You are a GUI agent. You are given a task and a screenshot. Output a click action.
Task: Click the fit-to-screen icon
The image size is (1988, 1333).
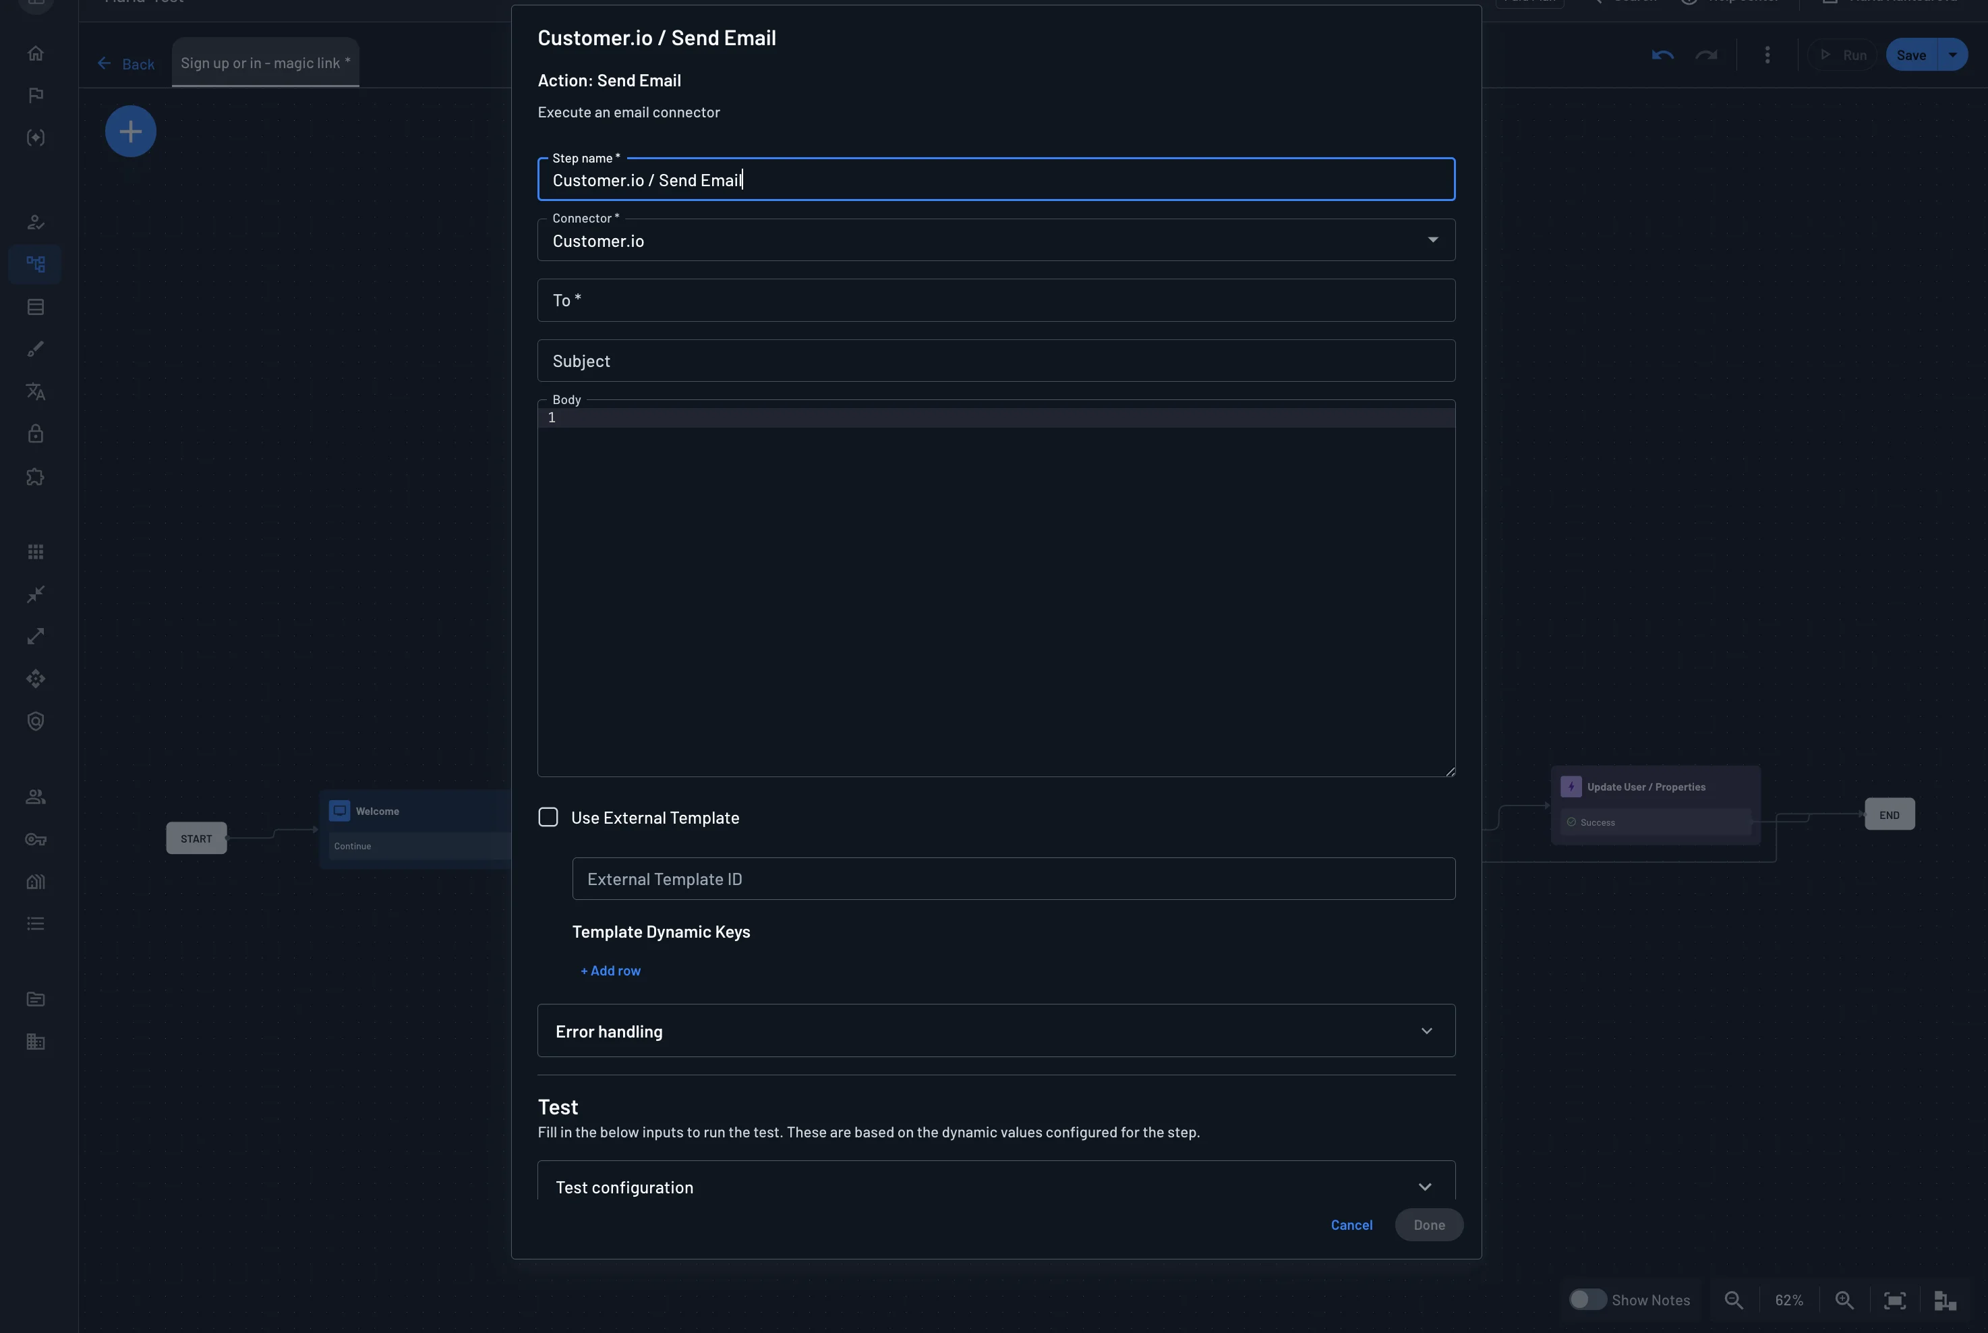[x=1894, y=1300]
